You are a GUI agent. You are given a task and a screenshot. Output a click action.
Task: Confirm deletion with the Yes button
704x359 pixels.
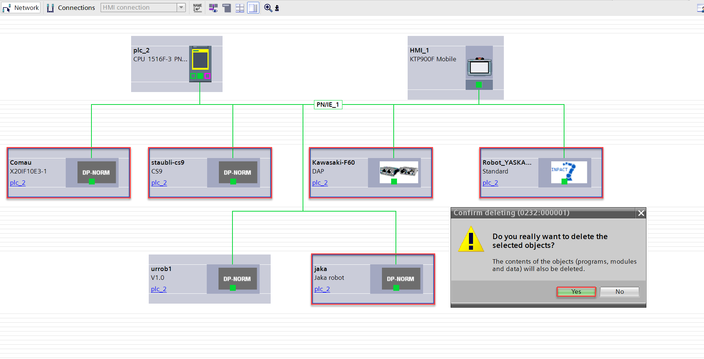(576, 292)
